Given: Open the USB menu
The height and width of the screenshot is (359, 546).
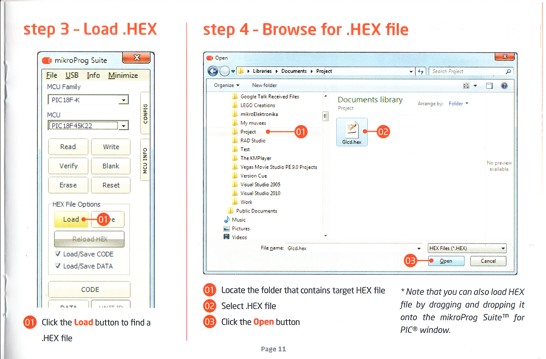Looking at the screenshot, I should 72,76.
